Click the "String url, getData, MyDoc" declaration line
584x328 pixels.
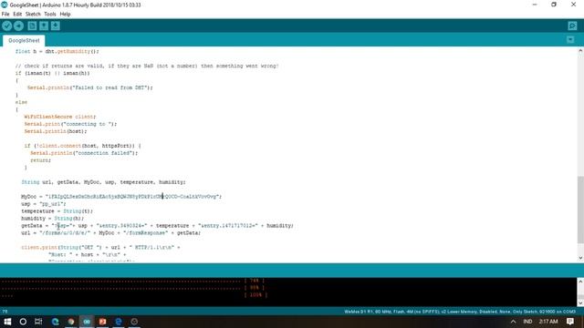pyautogui.click(x=103, y=182)
